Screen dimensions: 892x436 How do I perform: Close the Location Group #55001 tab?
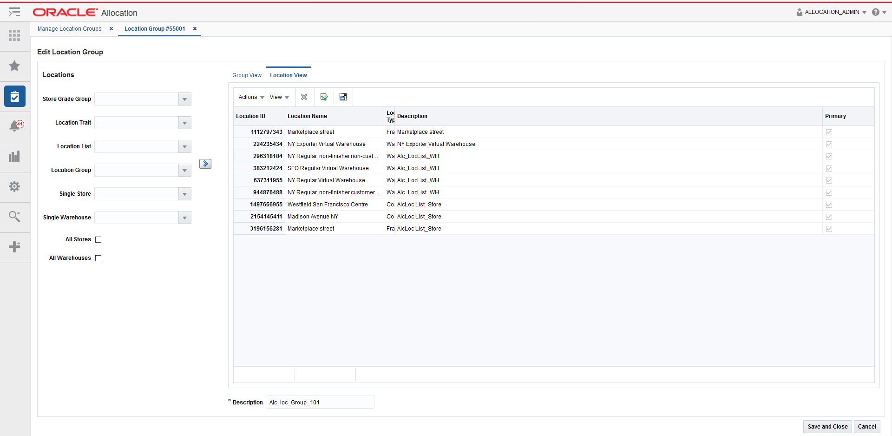[195, 29]
